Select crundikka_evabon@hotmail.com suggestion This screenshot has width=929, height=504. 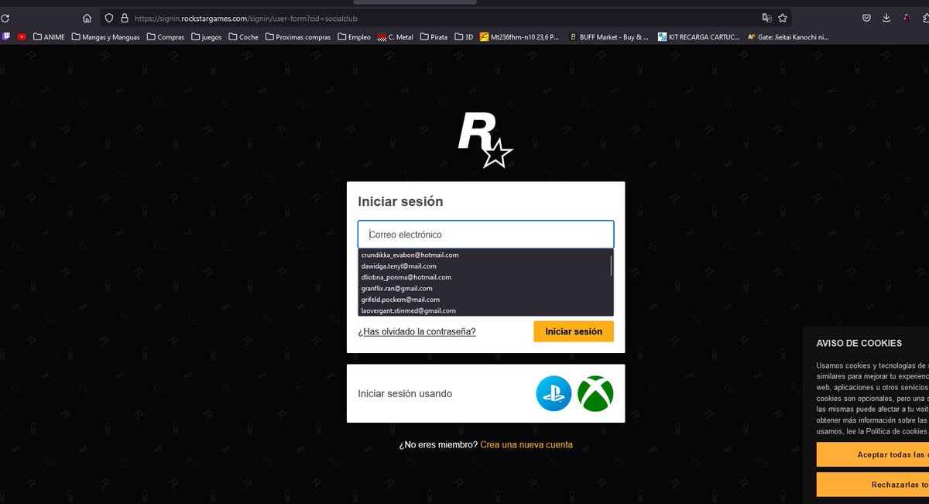click(x=485, y=255)
